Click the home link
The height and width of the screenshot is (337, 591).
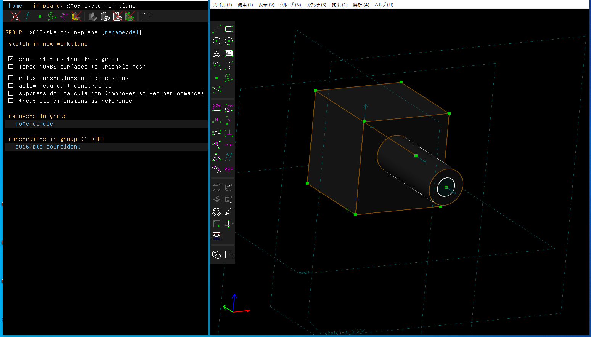click(15, 6)
